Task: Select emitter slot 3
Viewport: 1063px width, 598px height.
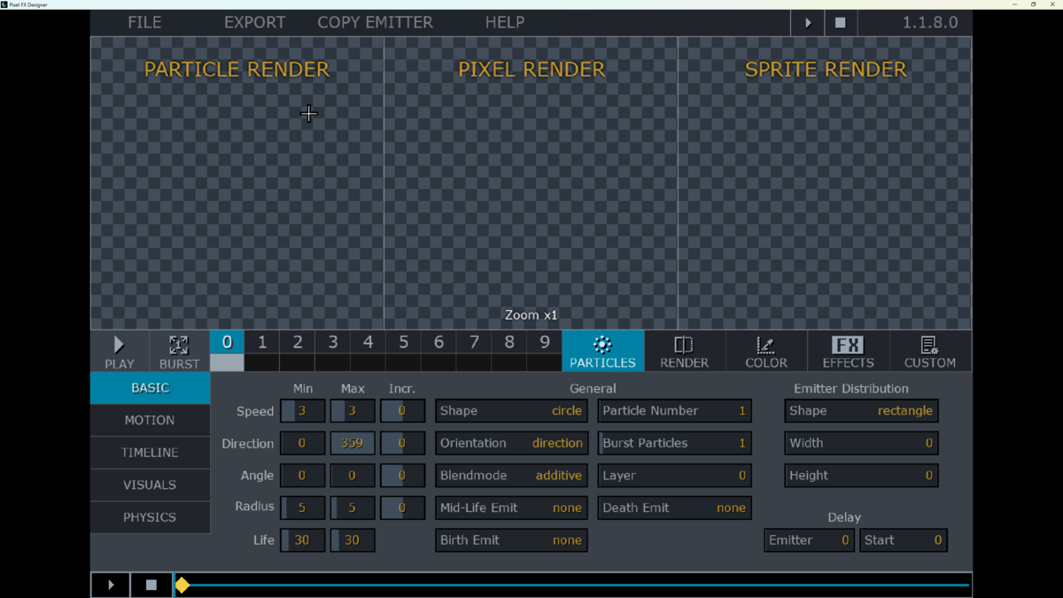Action: tap(333, 343)
